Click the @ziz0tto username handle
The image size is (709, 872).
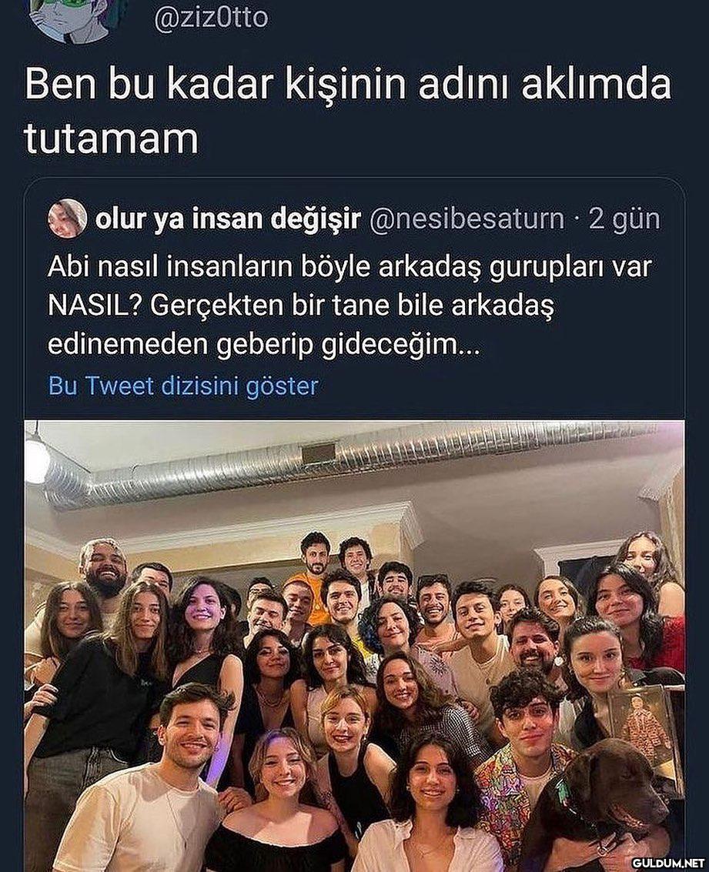tap(211, 18)
